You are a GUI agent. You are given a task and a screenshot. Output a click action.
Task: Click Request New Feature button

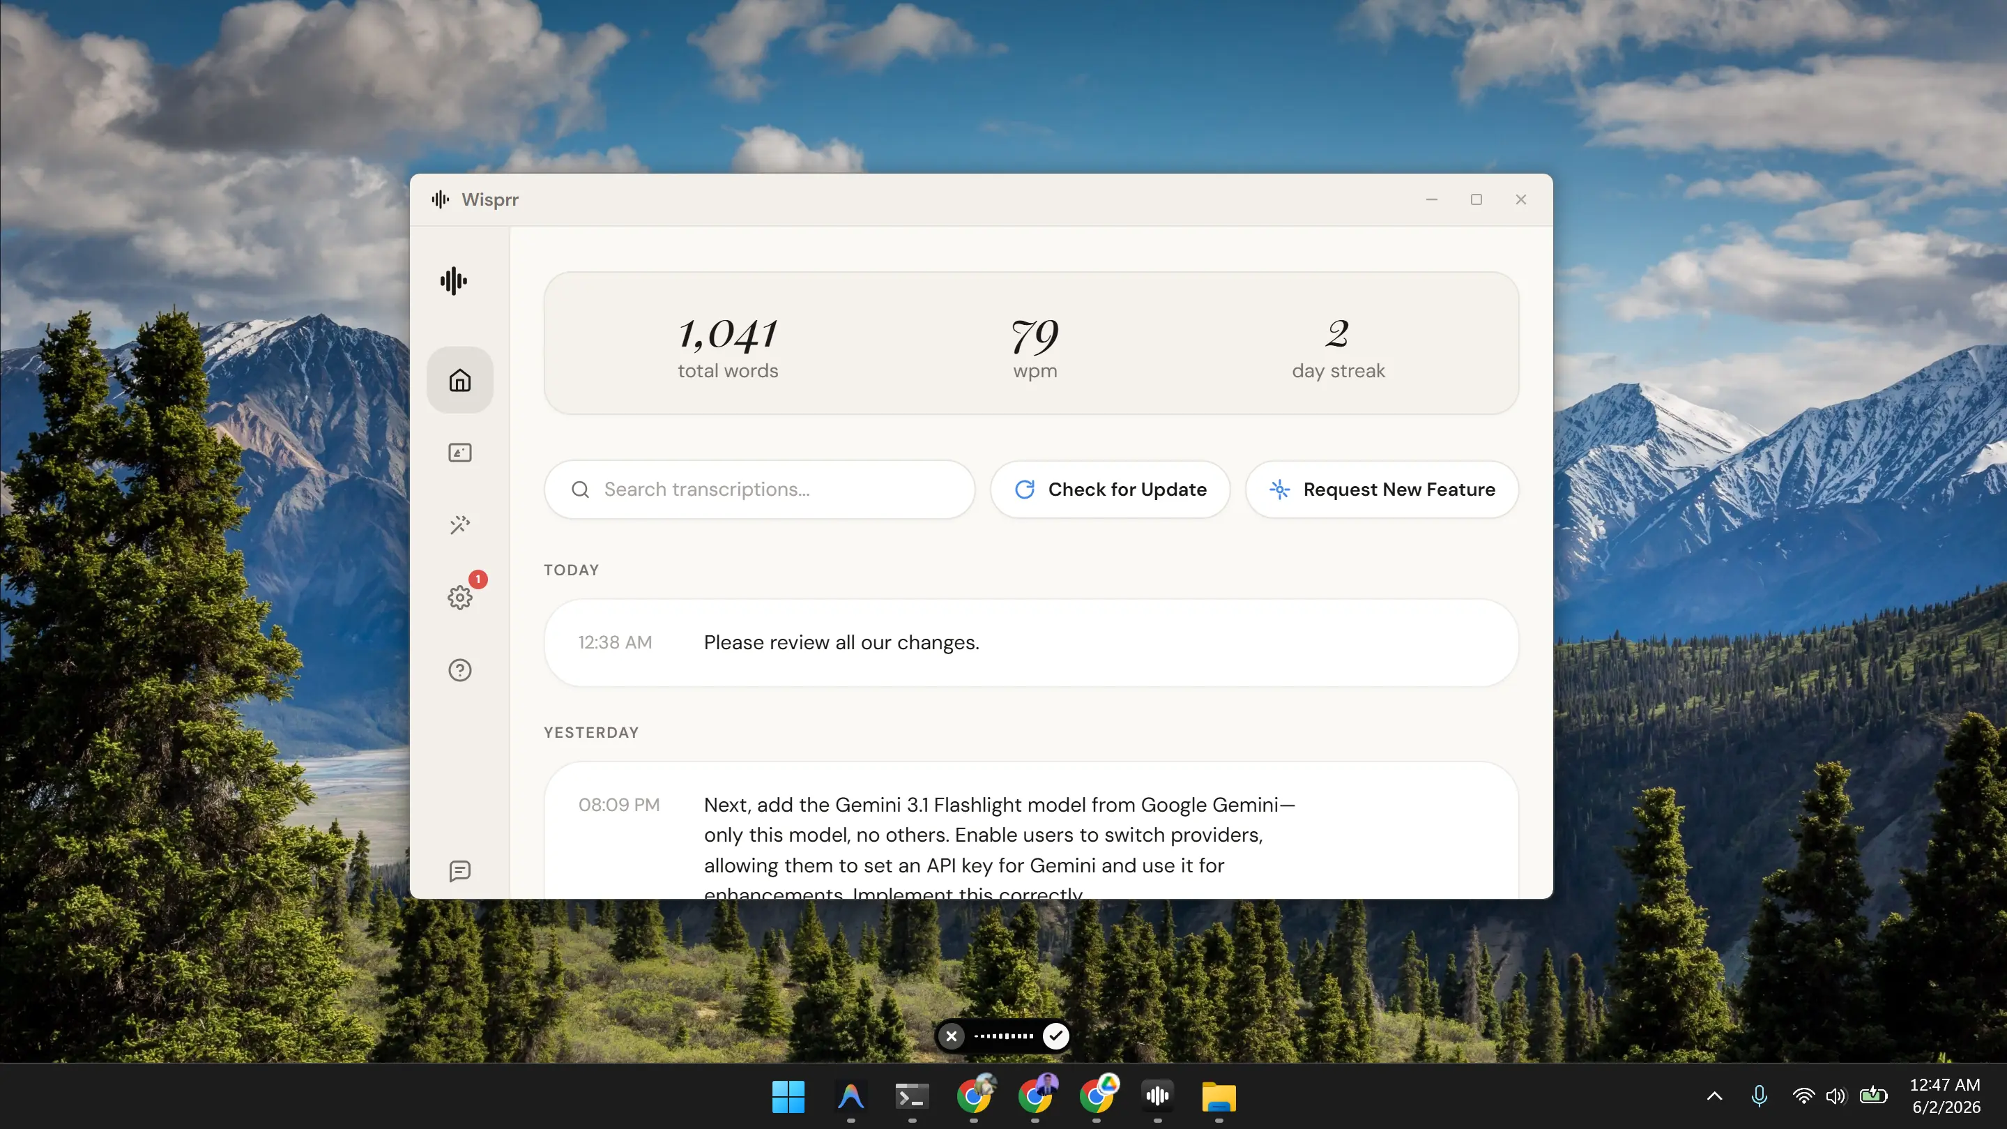[x=1382, y=490]
